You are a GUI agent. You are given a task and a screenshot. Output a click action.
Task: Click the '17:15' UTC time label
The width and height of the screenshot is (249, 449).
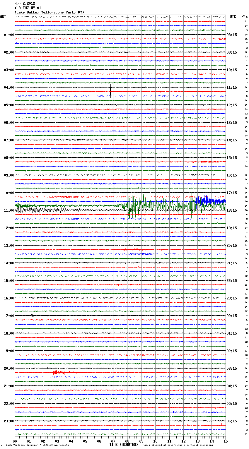click(232, 193)
